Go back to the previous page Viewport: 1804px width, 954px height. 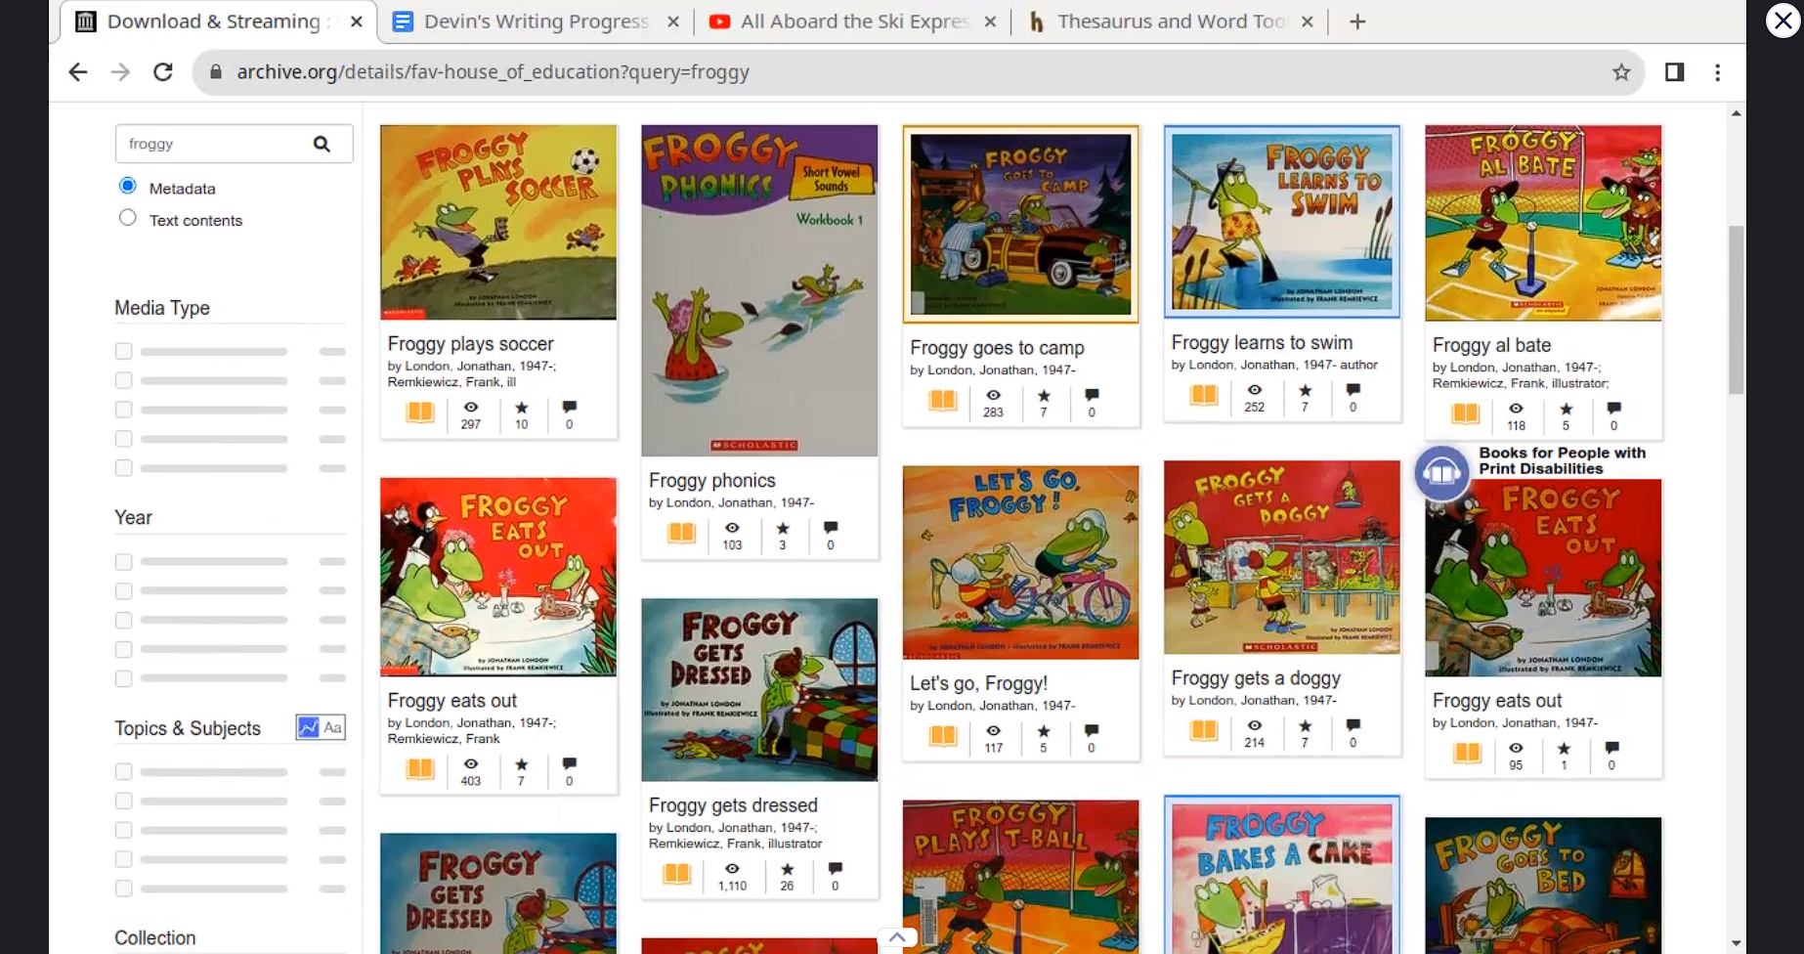(x=78, y=72)
